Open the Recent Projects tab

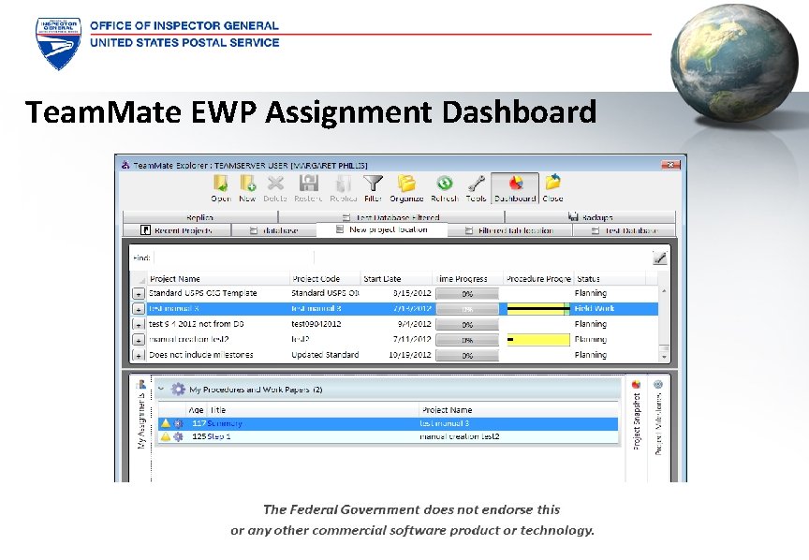177,230
